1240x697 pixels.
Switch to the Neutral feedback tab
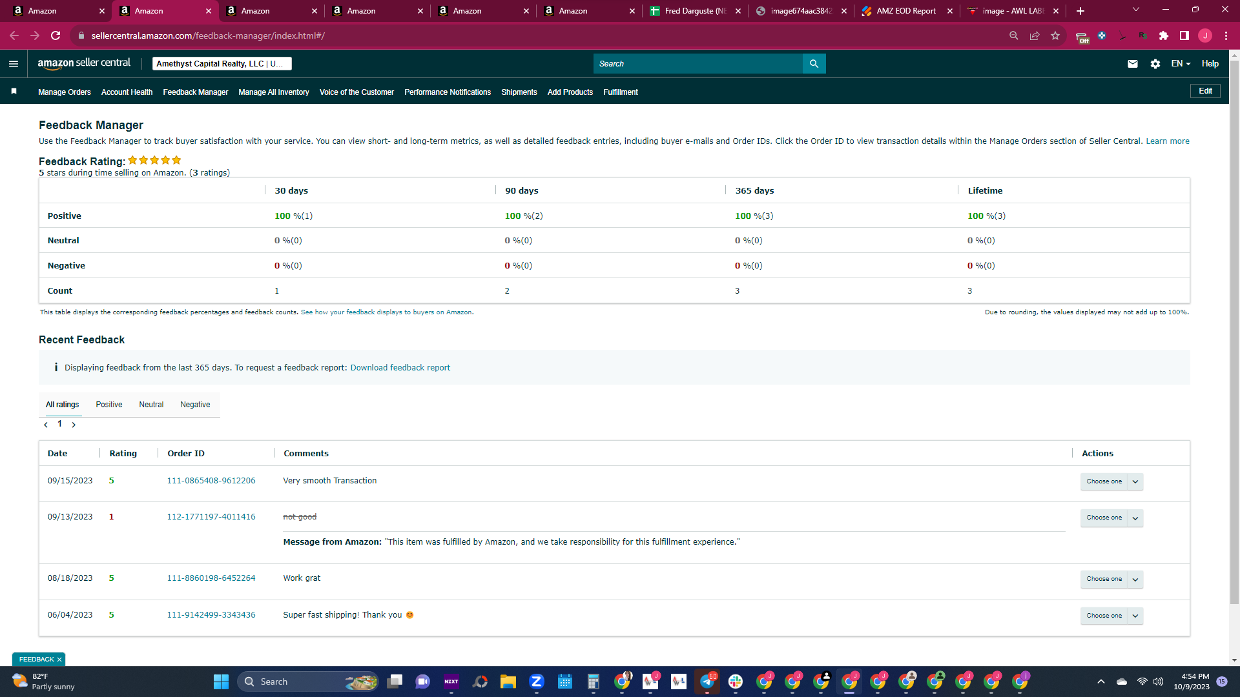151,405
